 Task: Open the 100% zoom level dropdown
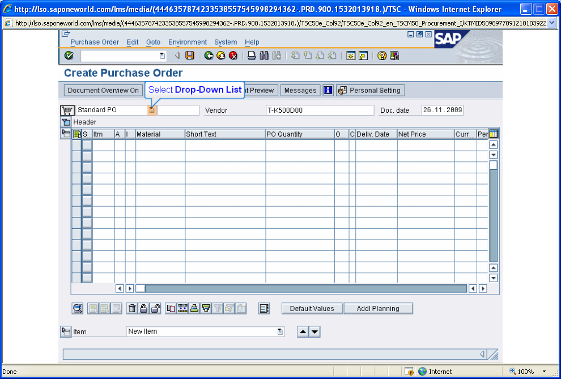coord(544,372)
